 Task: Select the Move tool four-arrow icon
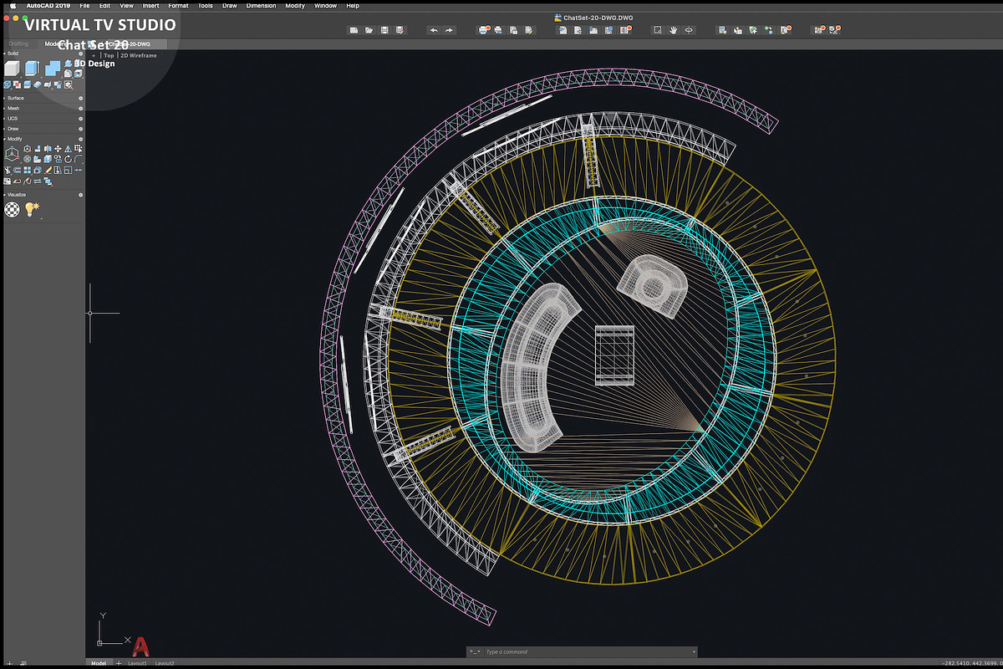58,148
